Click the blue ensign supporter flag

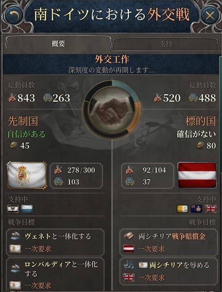tap(196, 209)
